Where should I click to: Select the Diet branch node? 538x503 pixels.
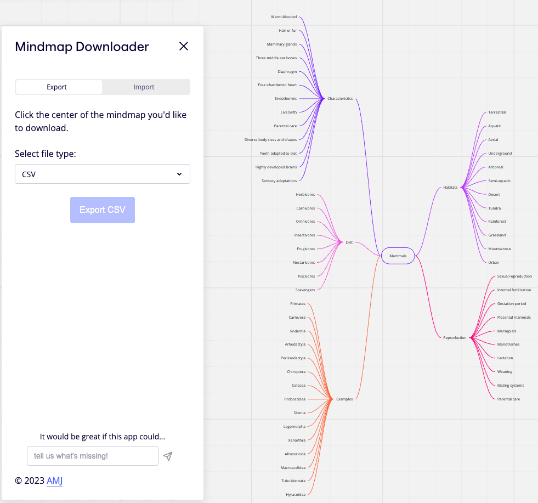pyautogui.click(x=349, y=241)
